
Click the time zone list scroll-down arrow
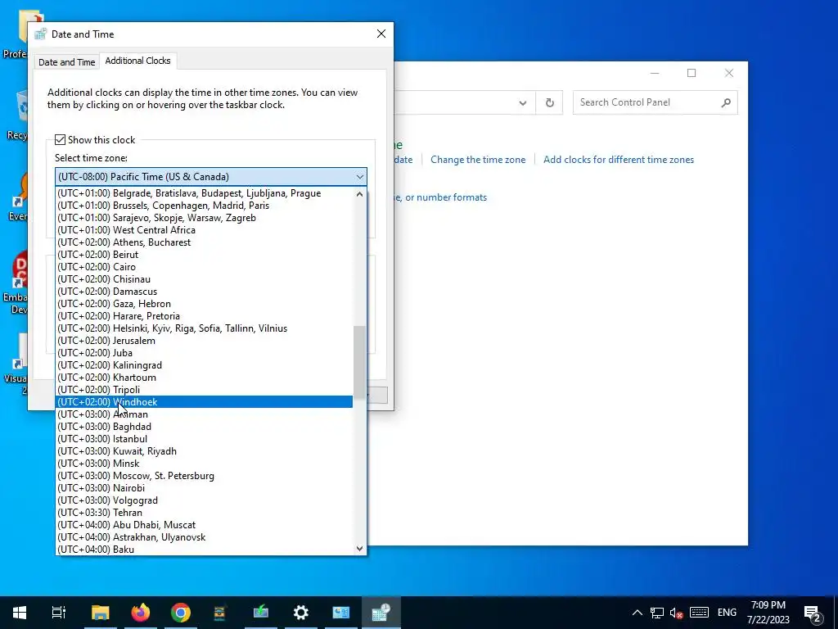tap(359, 548)
